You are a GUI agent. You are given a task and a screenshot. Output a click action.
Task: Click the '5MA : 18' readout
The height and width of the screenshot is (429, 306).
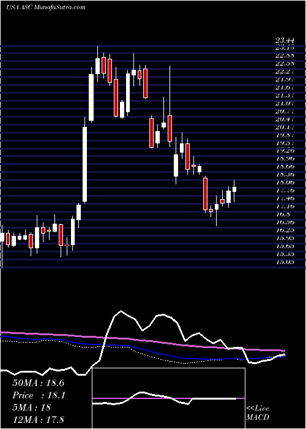pos(31,408)
